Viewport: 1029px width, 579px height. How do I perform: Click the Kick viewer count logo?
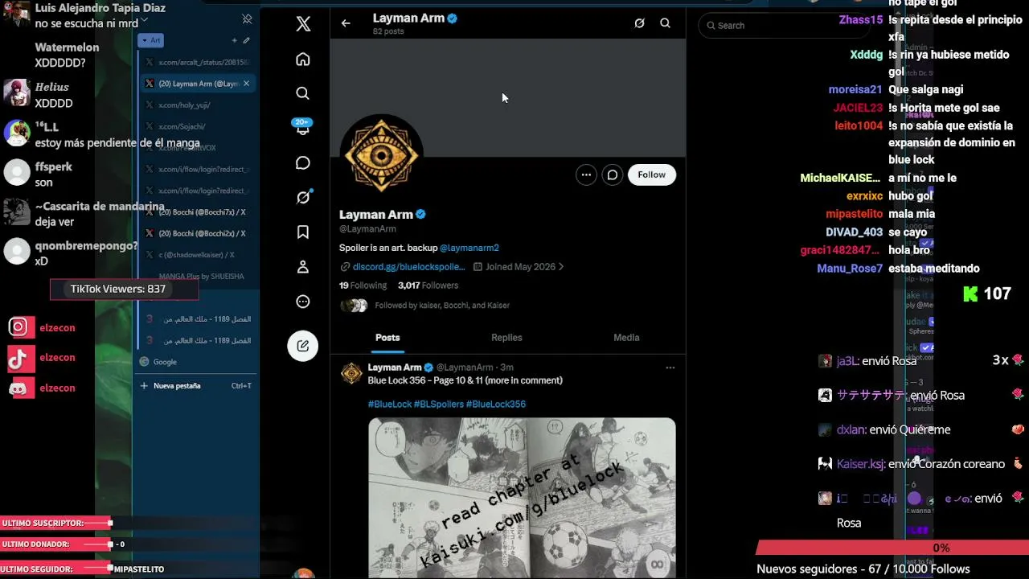click(x=970, y=294)
